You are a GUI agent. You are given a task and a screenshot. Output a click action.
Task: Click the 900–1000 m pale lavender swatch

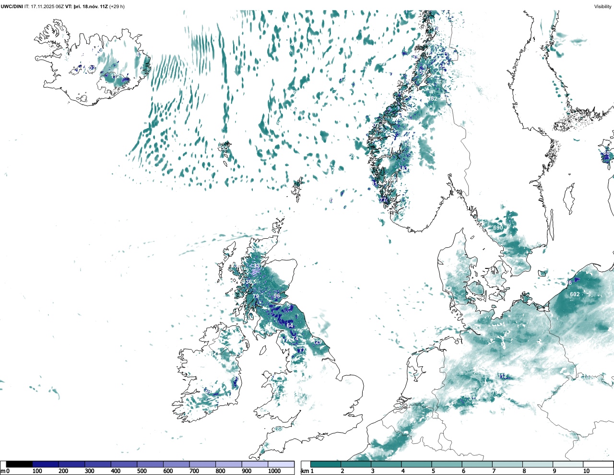(255, 464)
